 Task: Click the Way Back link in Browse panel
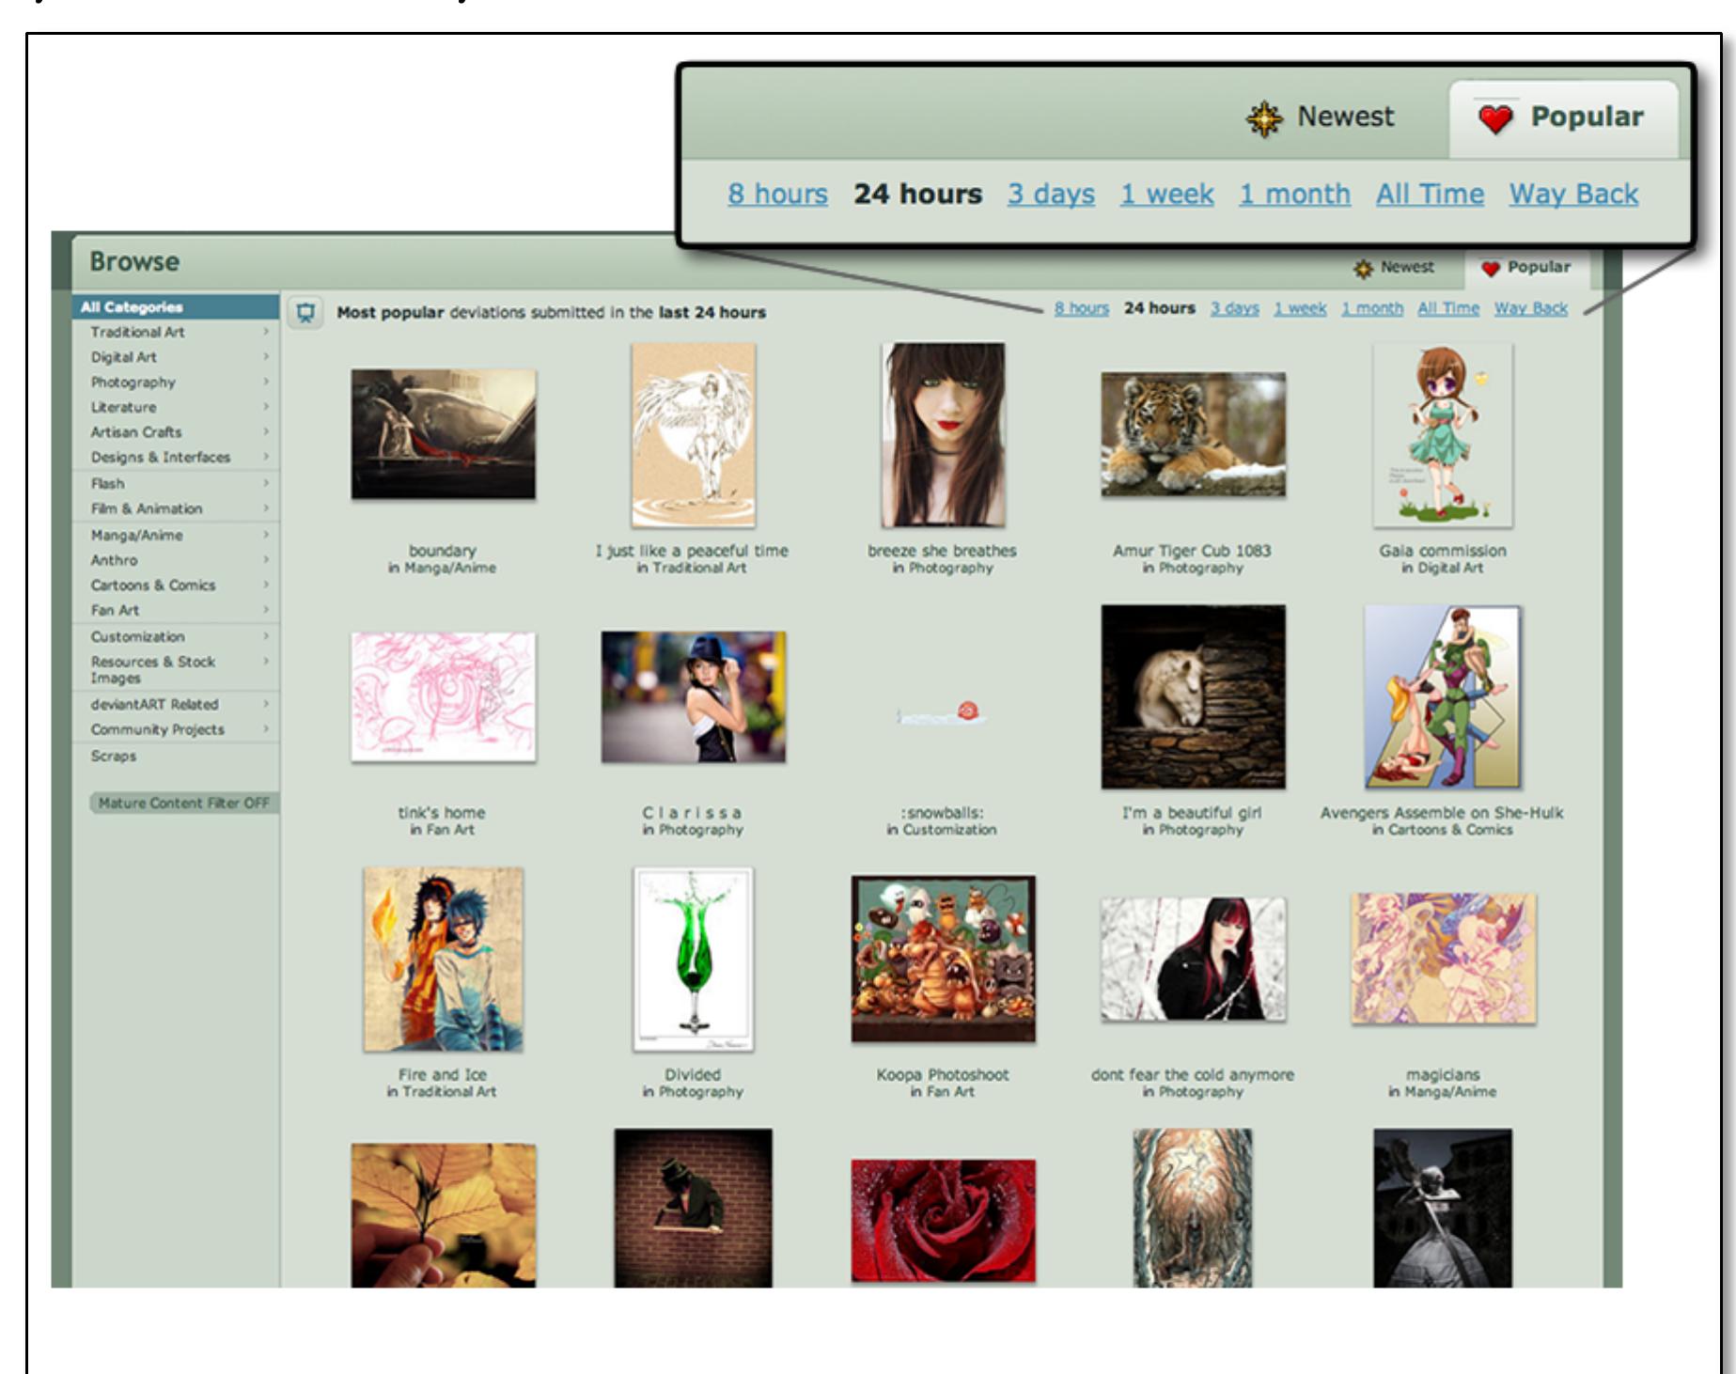click(1530, 308)
